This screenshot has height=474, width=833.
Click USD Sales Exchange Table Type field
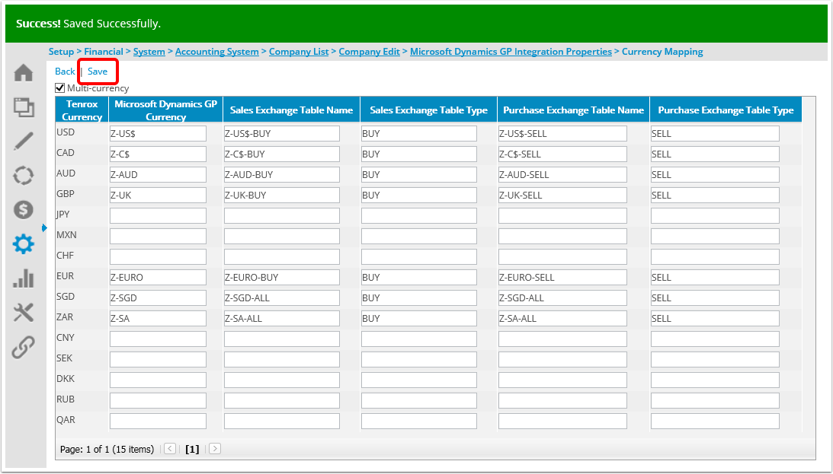pyautogui.click(x=418, y=134)
